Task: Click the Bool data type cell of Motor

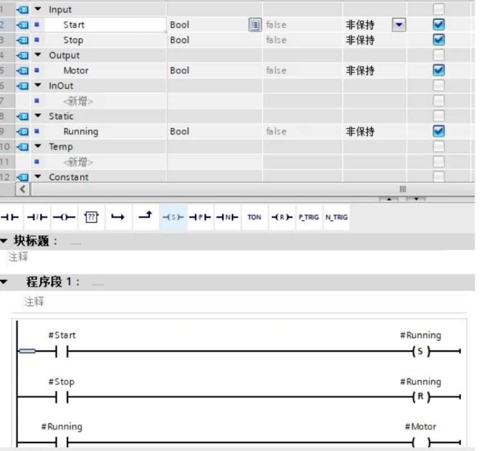Action: pyautogui.click(x=214, y=71)
